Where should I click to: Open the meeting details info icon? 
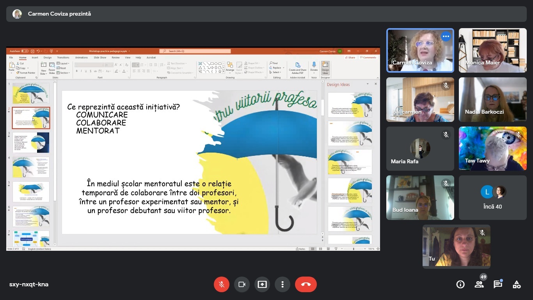pos(460,284)
